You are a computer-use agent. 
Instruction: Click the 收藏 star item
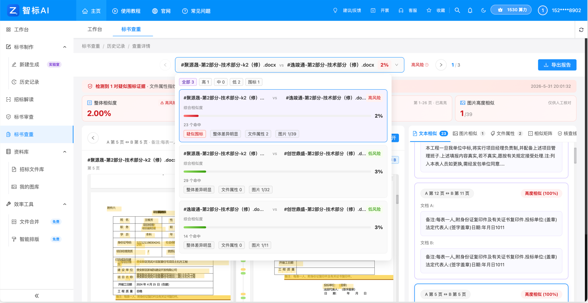tap(436, 10)
